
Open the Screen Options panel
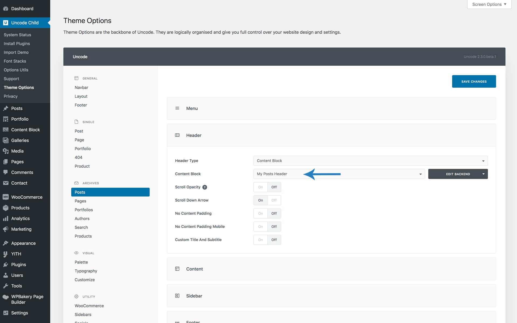489,4
